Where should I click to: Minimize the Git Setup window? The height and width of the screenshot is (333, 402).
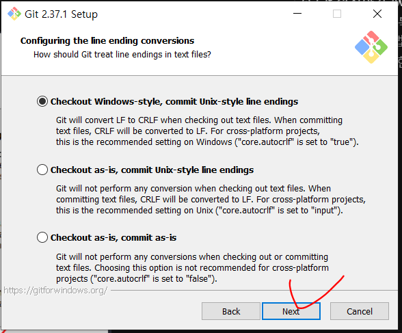coord(297,14)
